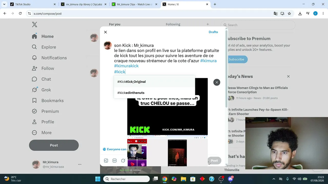Click the plus icon beside the Following tab
Screen dimensions: 328x184
[x=208, y=24]
